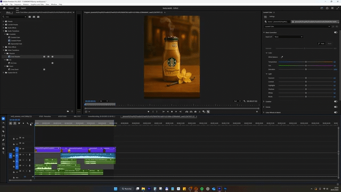Click the timeline wrench settings icon

point(28,123)
